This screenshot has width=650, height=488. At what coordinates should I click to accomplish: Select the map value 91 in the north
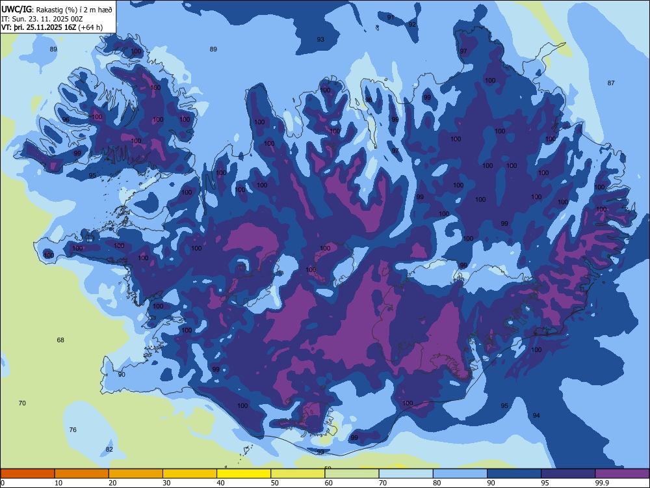[x=391, y=18]
